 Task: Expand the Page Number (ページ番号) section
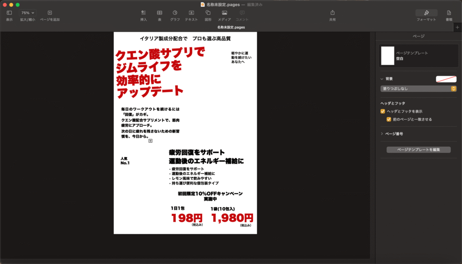[382, 134]
